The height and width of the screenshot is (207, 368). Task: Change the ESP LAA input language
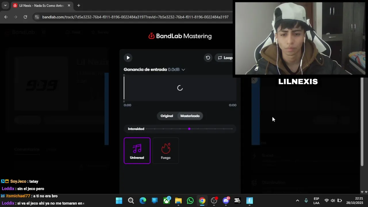click(x=316, y=201)
